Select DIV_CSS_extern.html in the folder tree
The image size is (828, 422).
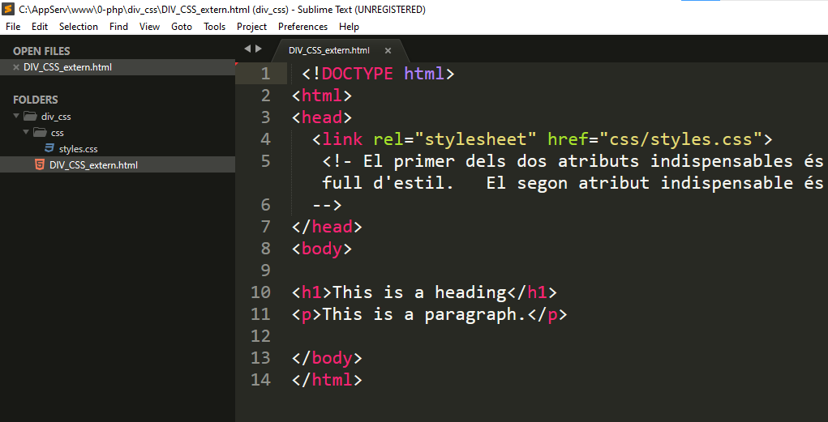[93, 165]
